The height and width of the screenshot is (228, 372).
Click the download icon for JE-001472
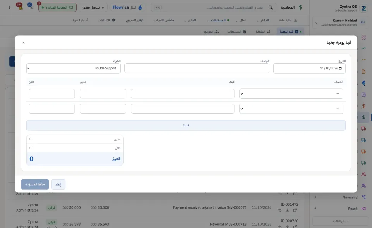click(287, 211)
